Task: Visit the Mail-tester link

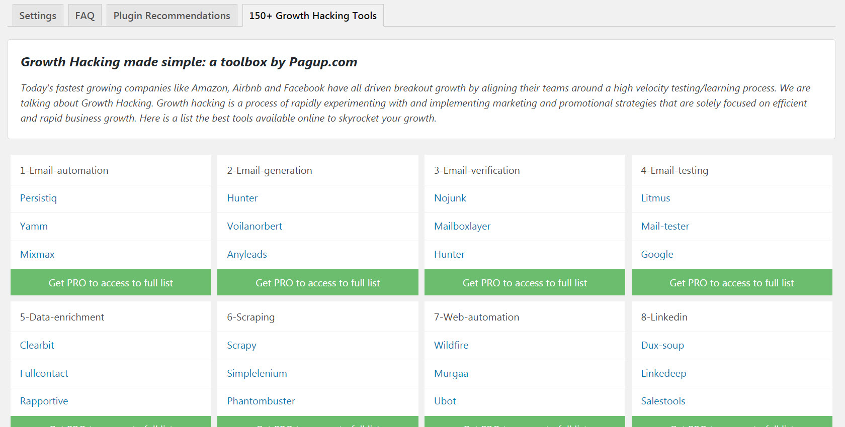Action: point(665,226)
